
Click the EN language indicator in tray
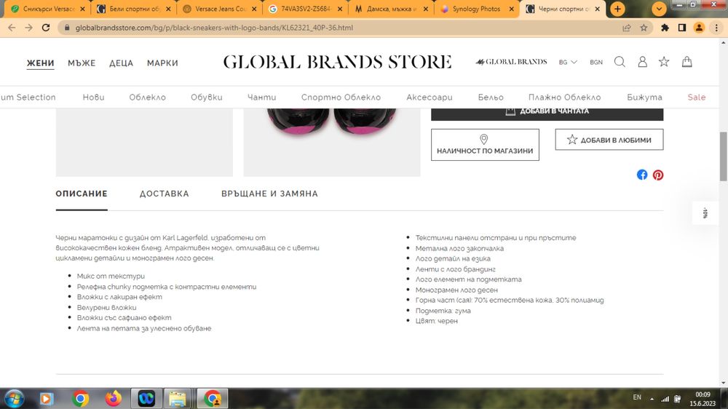[x=637, y=397]
